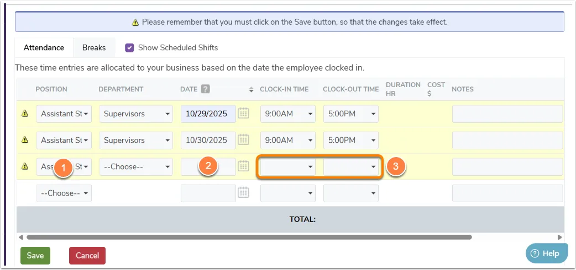
Task: Click the date field showing 10/29/2025
Action: pos(208,114)
